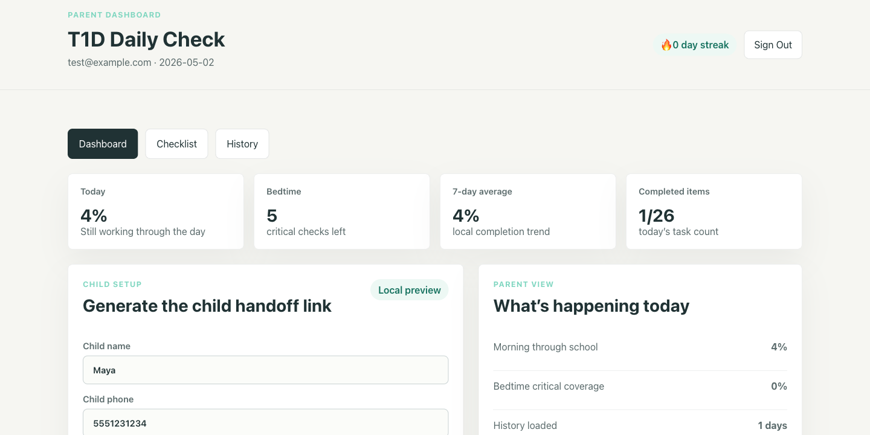
Task: Select the Morning through school row
Action: click(x=640, y=347)
